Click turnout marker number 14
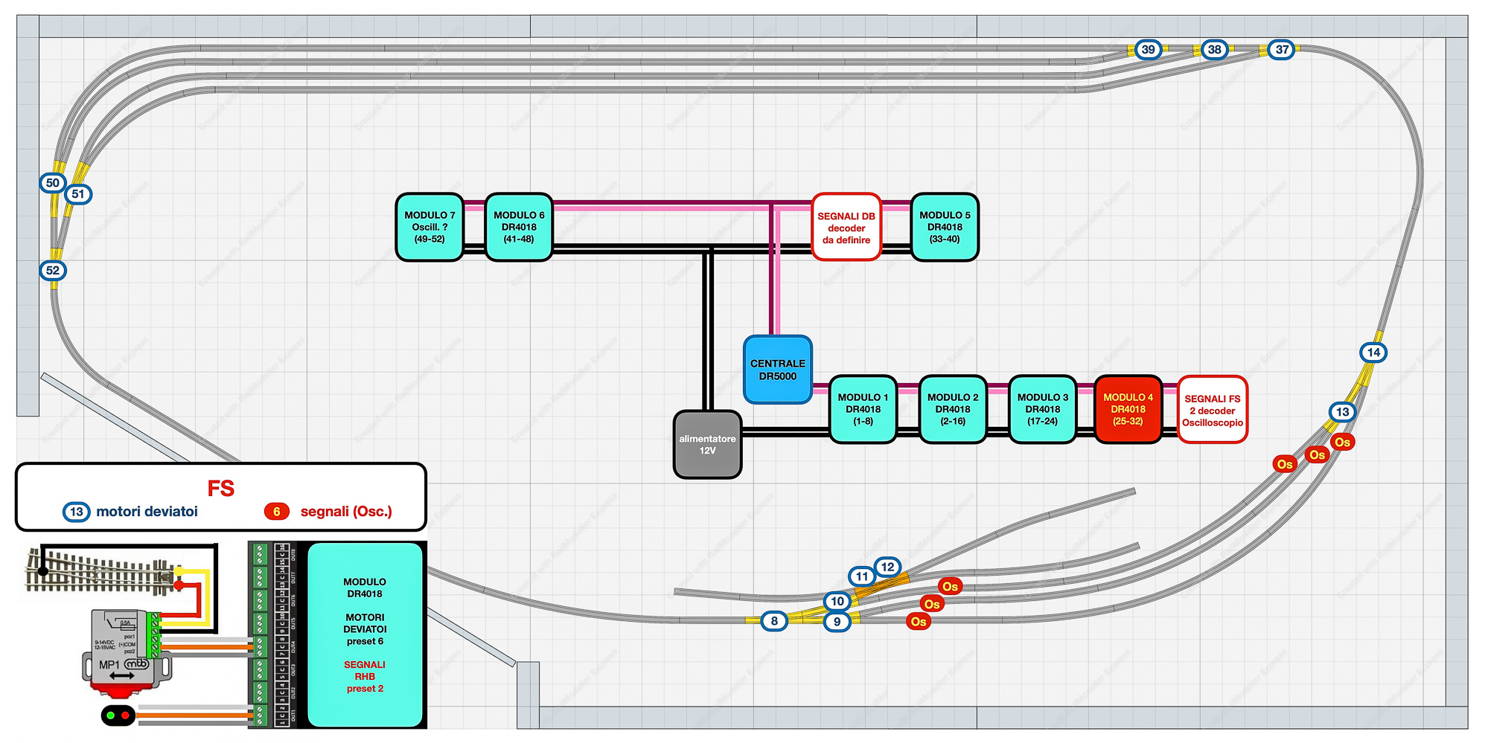 point(1373,353)
